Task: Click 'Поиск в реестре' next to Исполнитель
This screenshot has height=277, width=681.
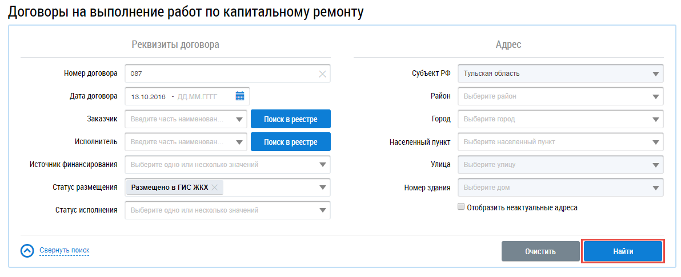Action: coord(290,142)
